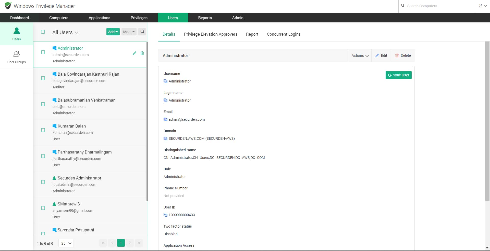Click the details panel vertical scrollbar

[x=487, y=121]
